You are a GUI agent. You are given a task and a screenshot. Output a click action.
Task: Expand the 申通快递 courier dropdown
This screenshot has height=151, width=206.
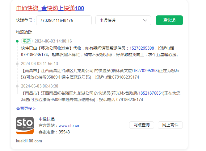click(123, 20)
